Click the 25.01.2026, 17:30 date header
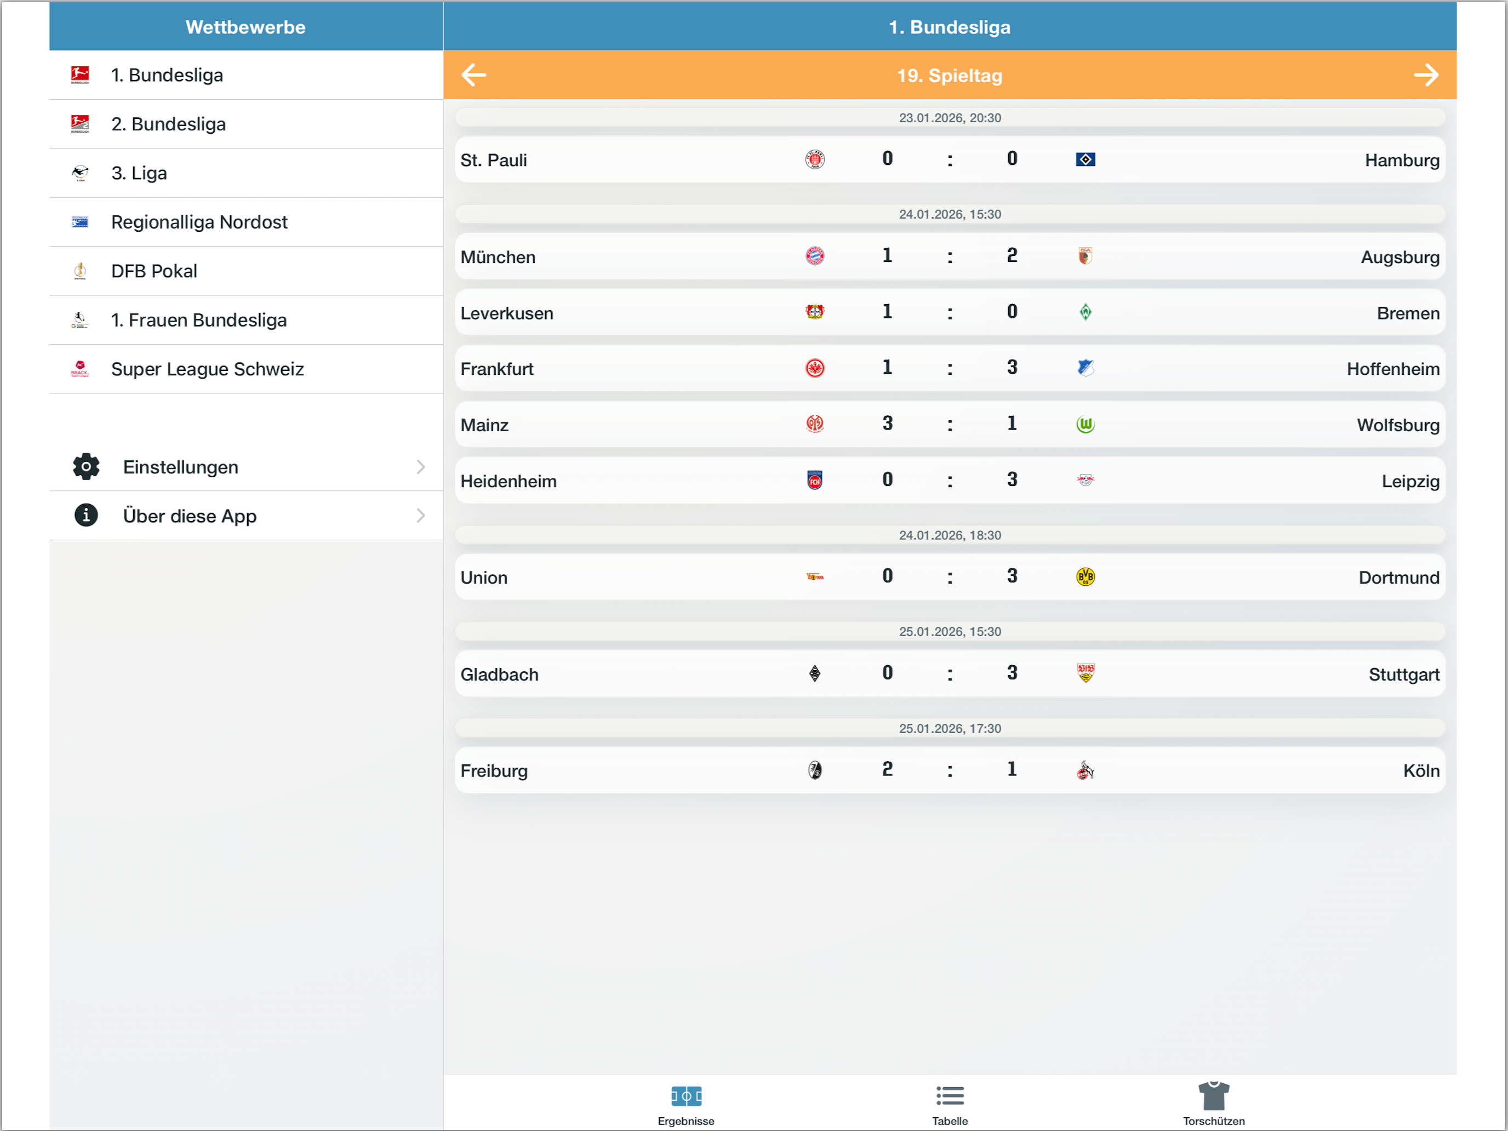The width and height of the screenshot is (1508, 1131). click(950, 728)
